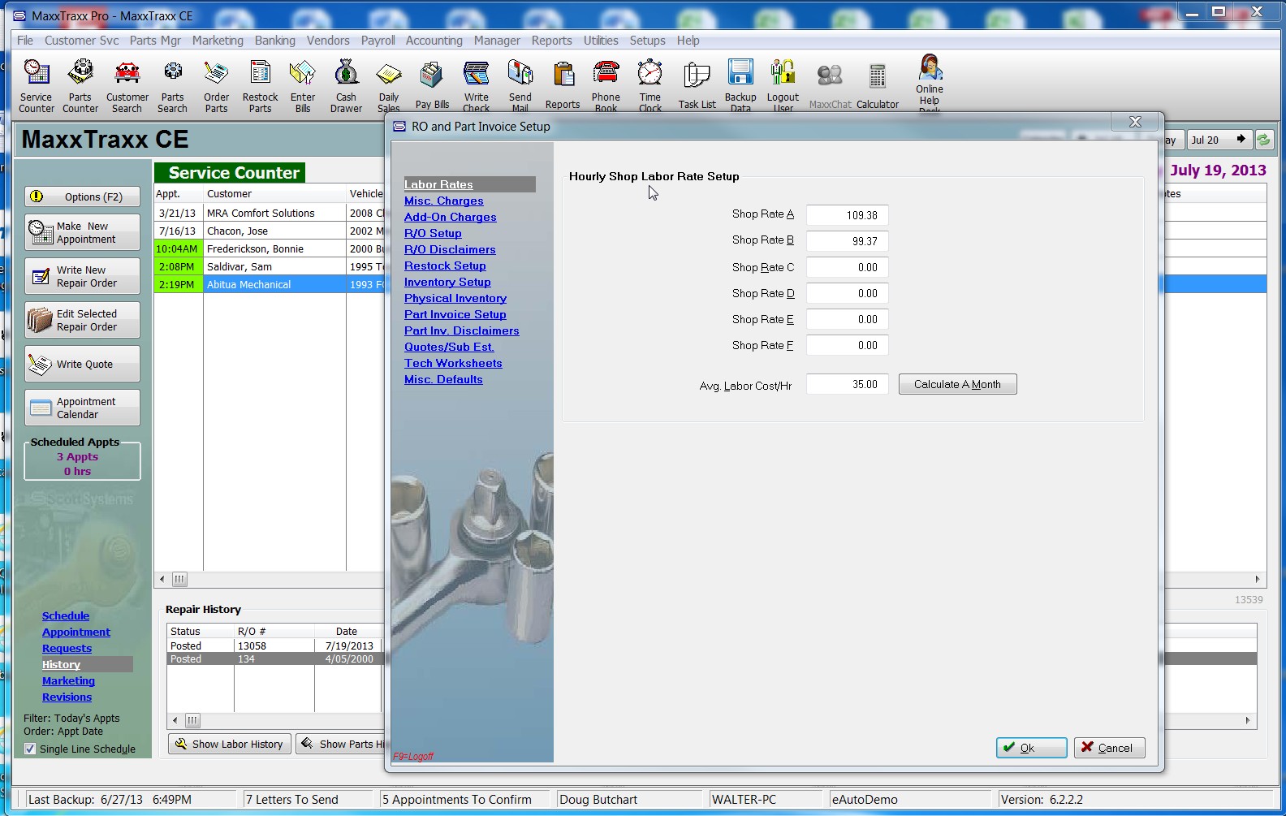Open the Parts Counter toolbar icon
The image size is (1286, 816).
click(80, 85)
